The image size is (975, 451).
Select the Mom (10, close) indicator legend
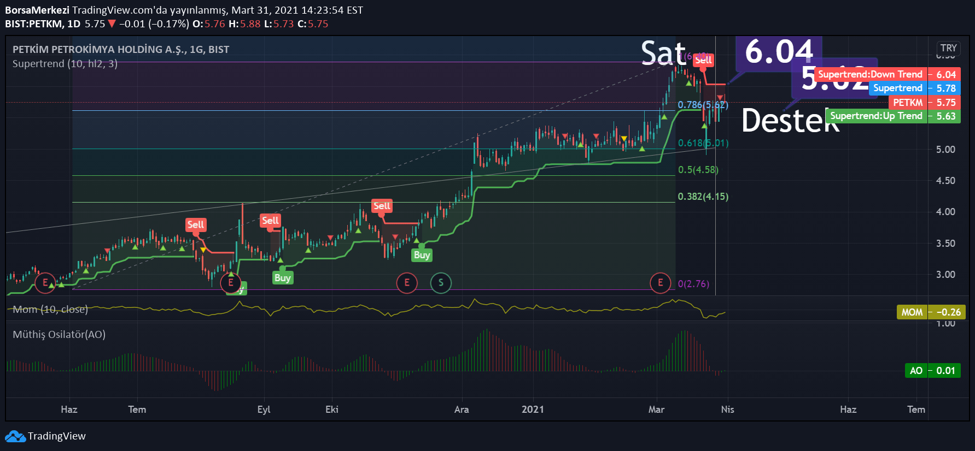(x=50, y=310)
